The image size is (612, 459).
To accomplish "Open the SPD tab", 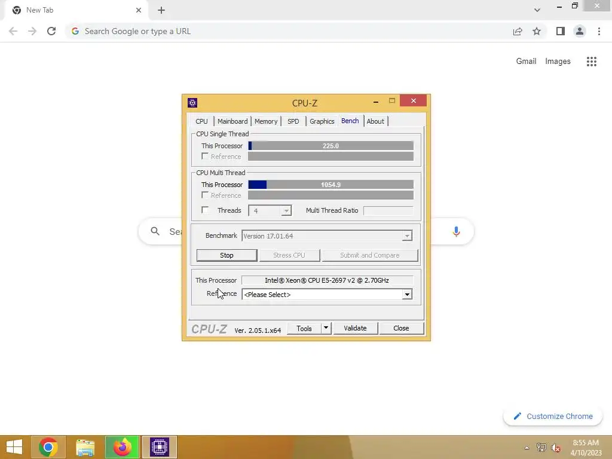I will tap(293, 121).
